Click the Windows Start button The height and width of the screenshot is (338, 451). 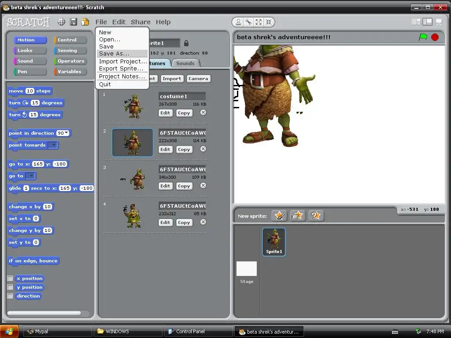10,331
